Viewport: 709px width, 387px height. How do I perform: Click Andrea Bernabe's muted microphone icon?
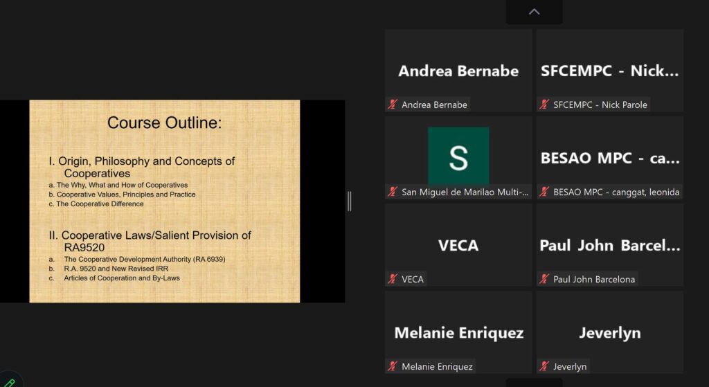click(393, 105)
